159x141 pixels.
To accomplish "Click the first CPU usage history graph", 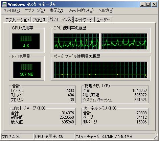I will click(76, 41).
